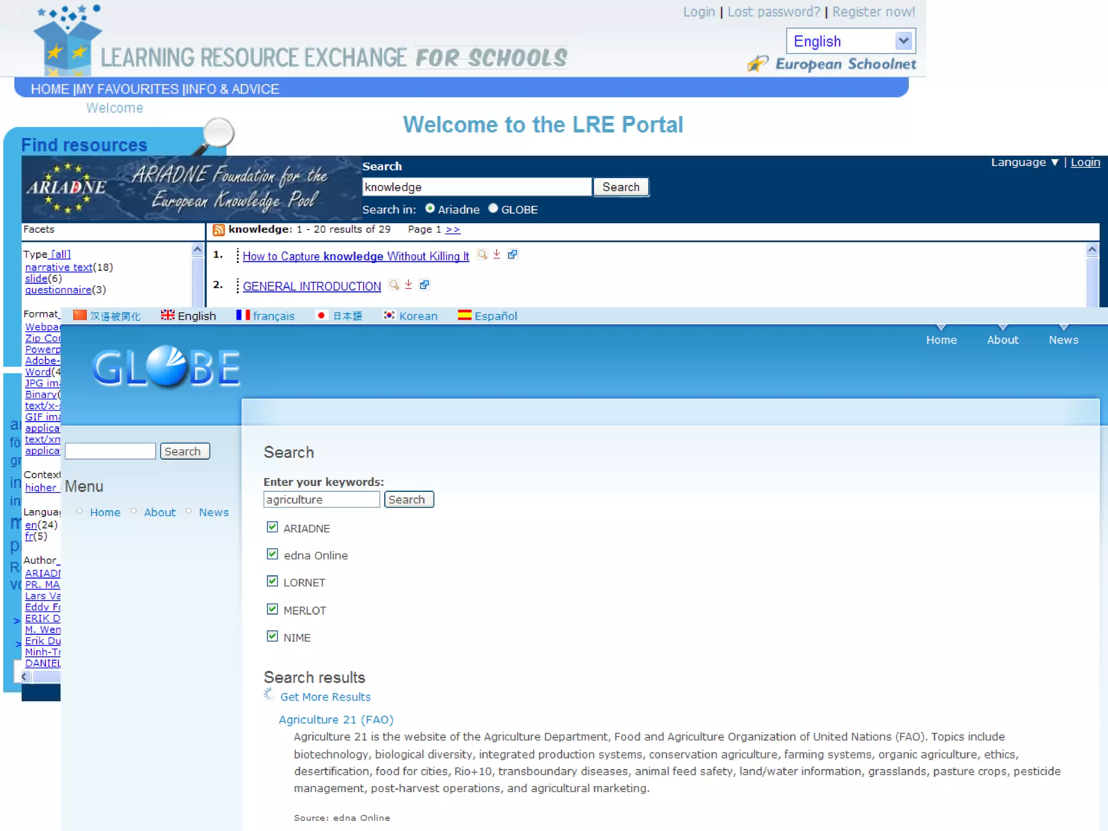The image size is (1108, 831).
Task: Click the Search button next to knowledge field
Action: (x=621, y=187)
